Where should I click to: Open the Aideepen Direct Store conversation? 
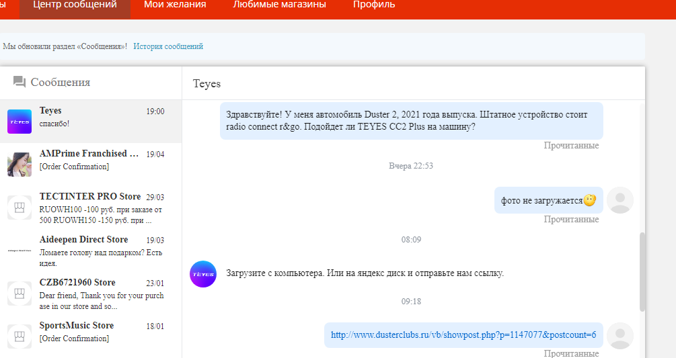[x=91, y=251]
